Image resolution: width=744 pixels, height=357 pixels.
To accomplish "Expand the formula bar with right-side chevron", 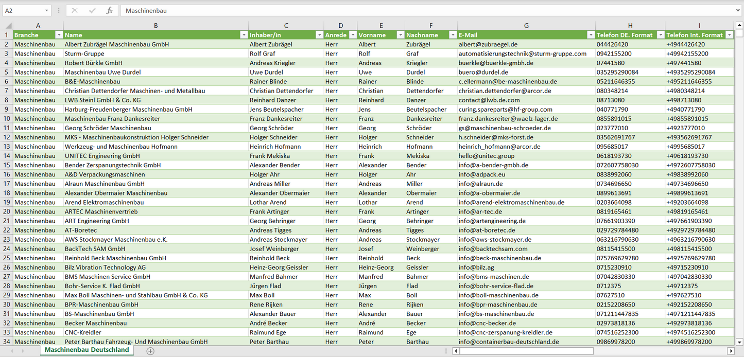I will pos(738,10).
